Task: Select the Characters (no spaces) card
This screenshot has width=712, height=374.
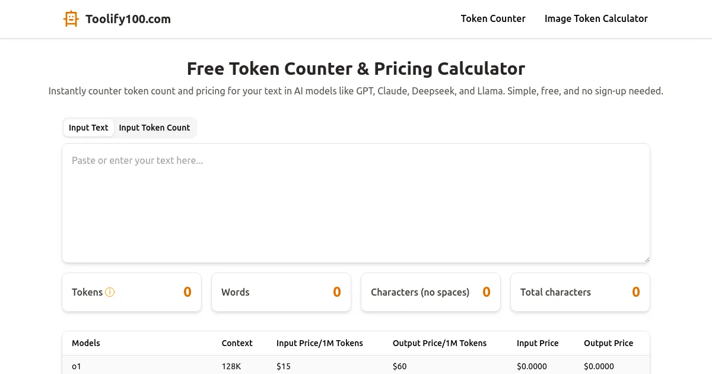Action: pos(431,292)
